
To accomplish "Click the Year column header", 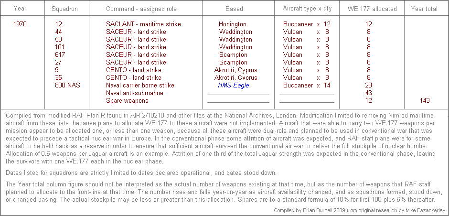I will tap(20, 9).
